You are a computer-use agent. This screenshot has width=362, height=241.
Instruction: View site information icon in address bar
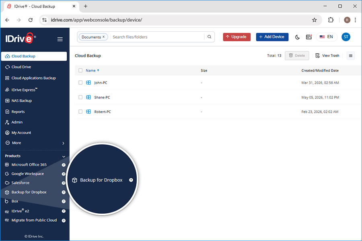point(44,20)
